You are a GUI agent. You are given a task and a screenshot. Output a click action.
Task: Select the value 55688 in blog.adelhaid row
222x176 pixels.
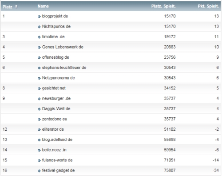coord(170,140)
